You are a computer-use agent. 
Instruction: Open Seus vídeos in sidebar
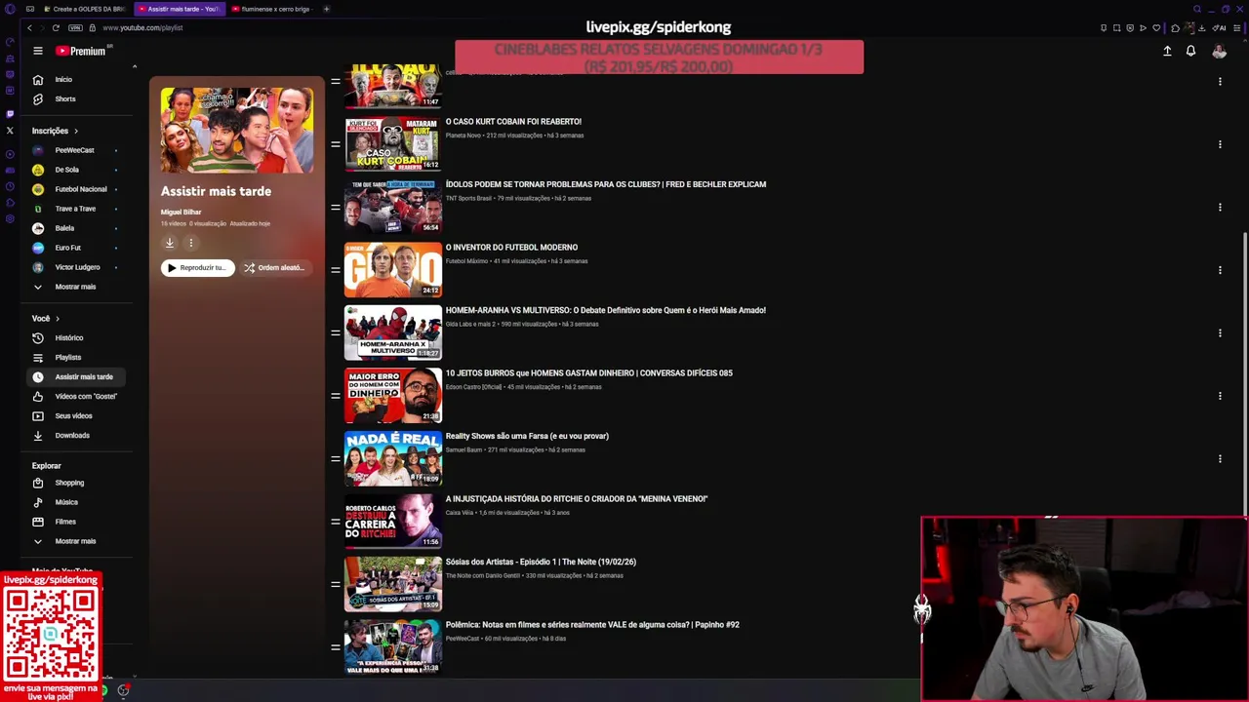click(x=73, y=415)
